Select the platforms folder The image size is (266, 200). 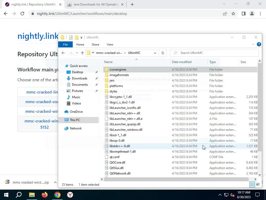[180, 86]
